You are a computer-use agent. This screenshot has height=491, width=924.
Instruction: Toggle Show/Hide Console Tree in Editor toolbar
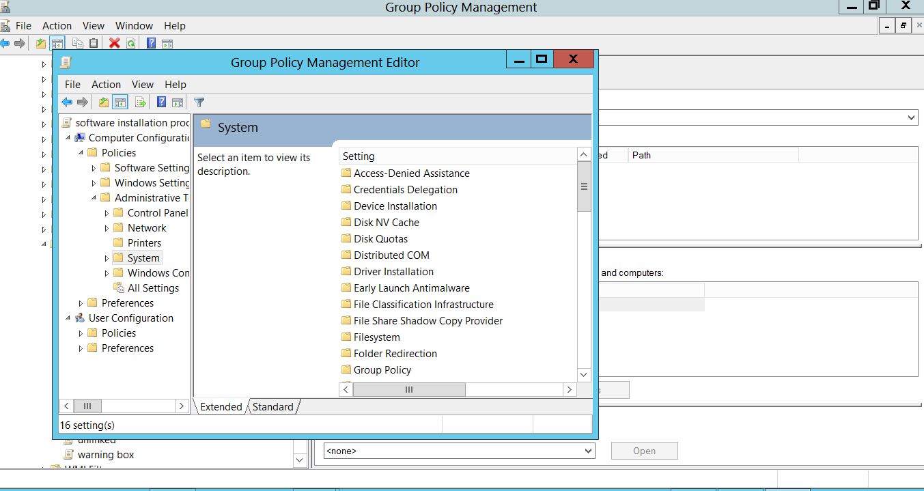(x=120, y=102)
